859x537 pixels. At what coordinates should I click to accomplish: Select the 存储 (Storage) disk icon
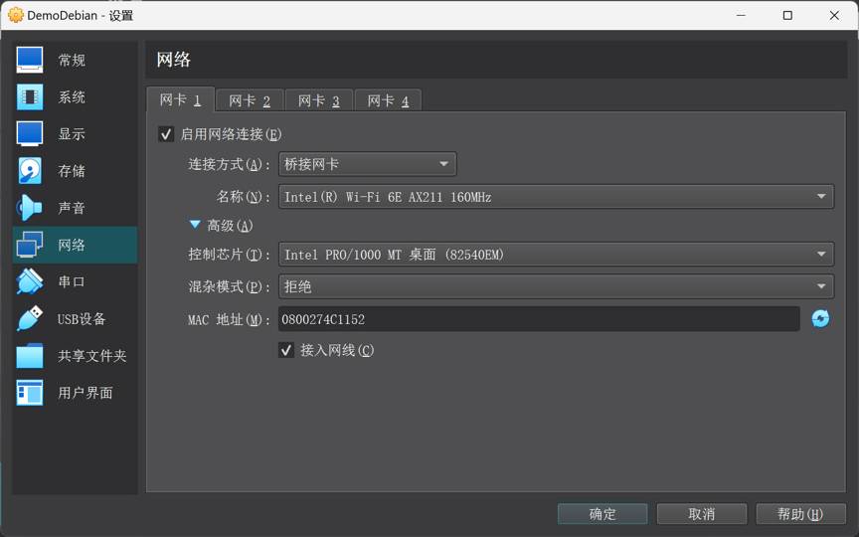[x=30, y=171]
